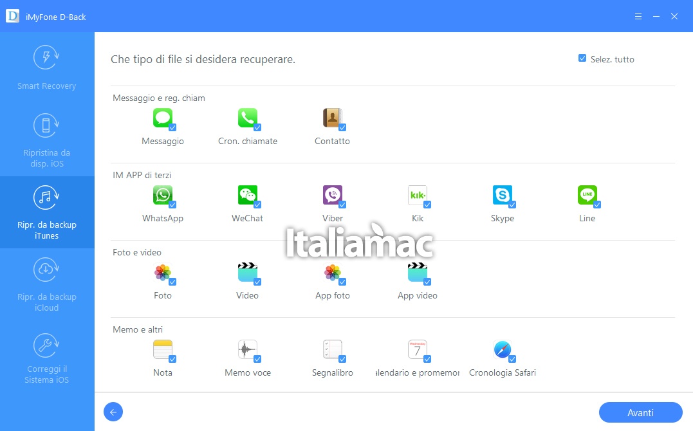Toggle the Skype checkbox
The height and width of the screenshot is (431, 693).
pyautogui.click(x=512, y=205)
